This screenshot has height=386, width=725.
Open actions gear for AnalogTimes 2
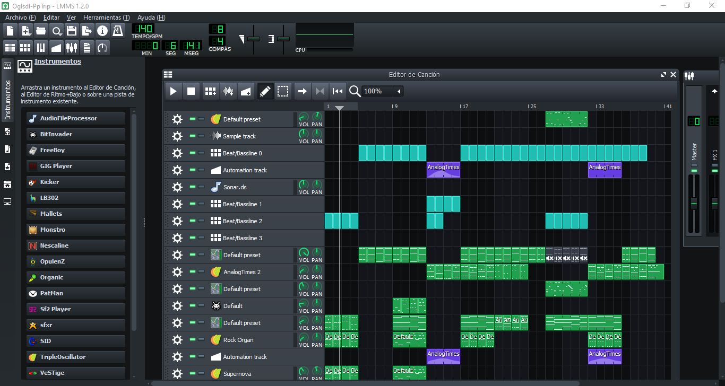(x=177, y=272)
